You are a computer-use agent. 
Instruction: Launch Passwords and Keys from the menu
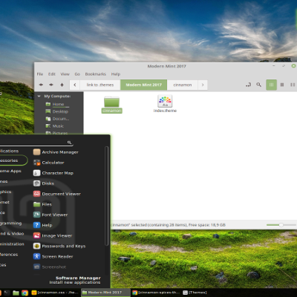59,246
